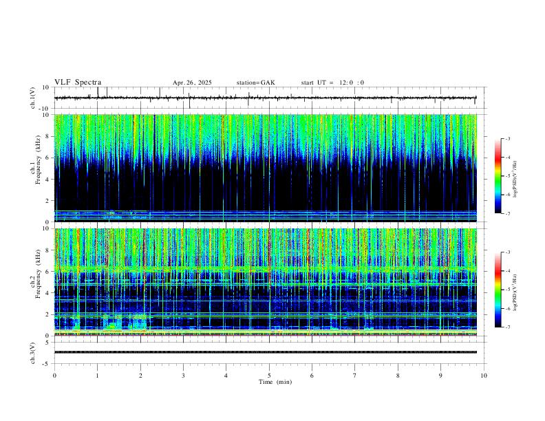Click the "Time (min)" axis label
The width and height of the screenshot is (545, 421).
pos(275,382)
